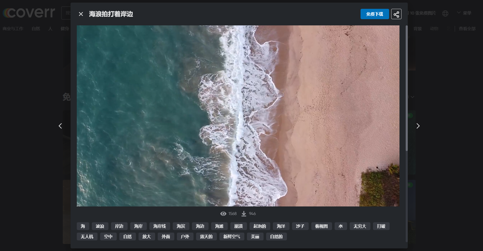Click the downloads count icon
Viewport: 483px width, 251px height.
pos(244,214)
